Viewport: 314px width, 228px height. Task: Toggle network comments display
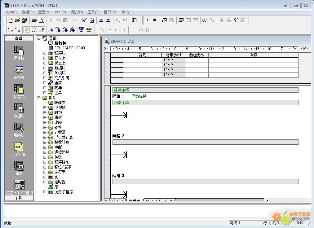34,30
